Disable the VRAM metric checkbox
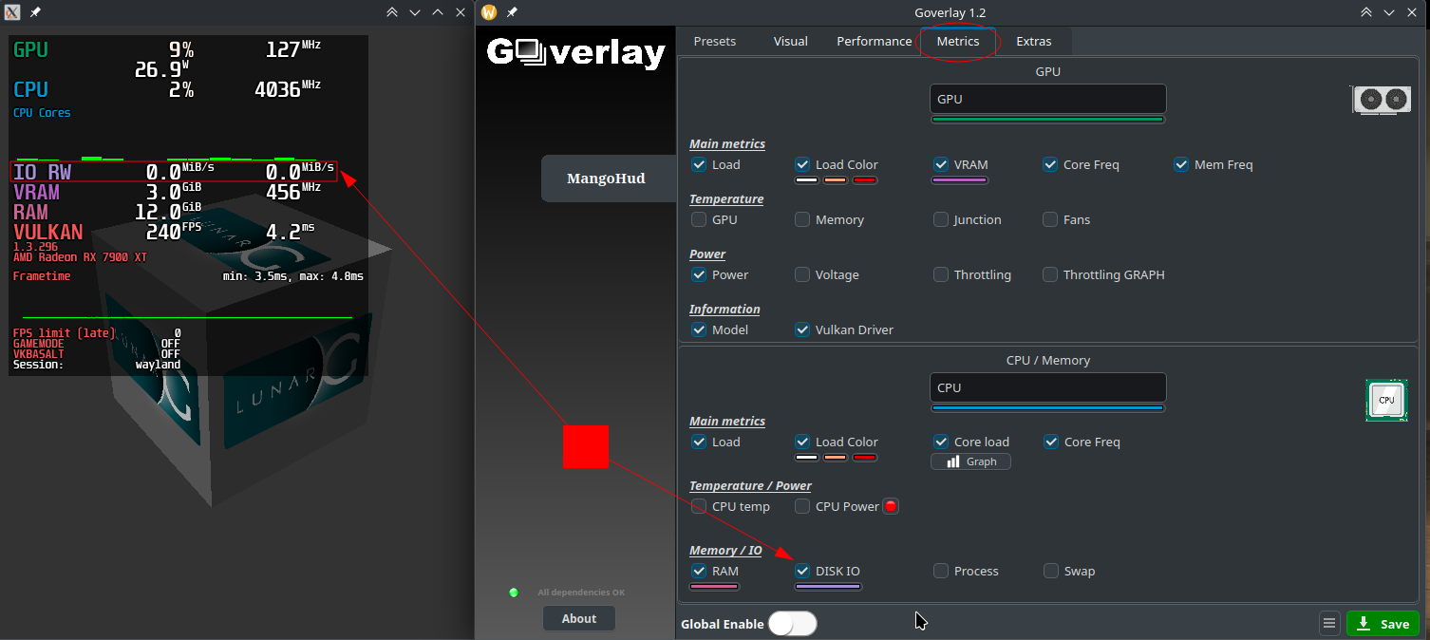1430x640 pixels. pyautogui.click(x=941, y=164)
